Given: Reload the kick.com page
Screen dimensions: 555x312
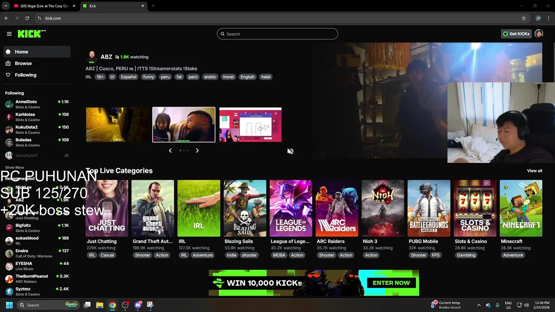Looking at the screenshot, I should (x=27, y=18).
